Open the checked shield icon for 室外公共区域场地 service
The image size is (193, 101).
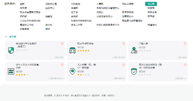coord(134,71)
